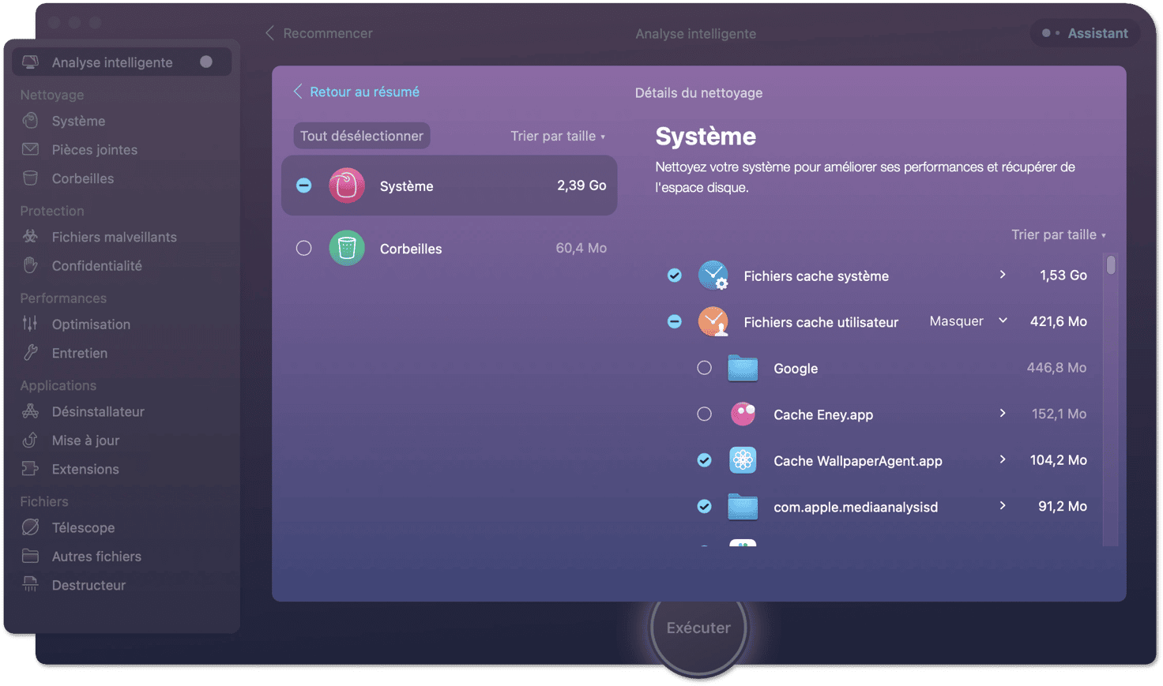Click the Pièces jointes envelope icon

pos(31,149)
